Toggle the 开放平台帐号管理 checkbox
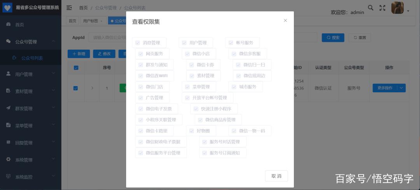Viewport: 420px width, 190px height. point(187,98)
